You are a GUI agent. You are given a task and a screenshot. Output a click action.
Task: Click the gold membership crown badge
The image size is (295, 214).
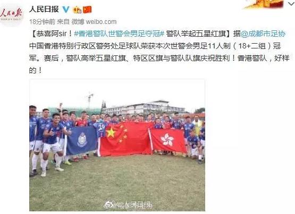77,10
